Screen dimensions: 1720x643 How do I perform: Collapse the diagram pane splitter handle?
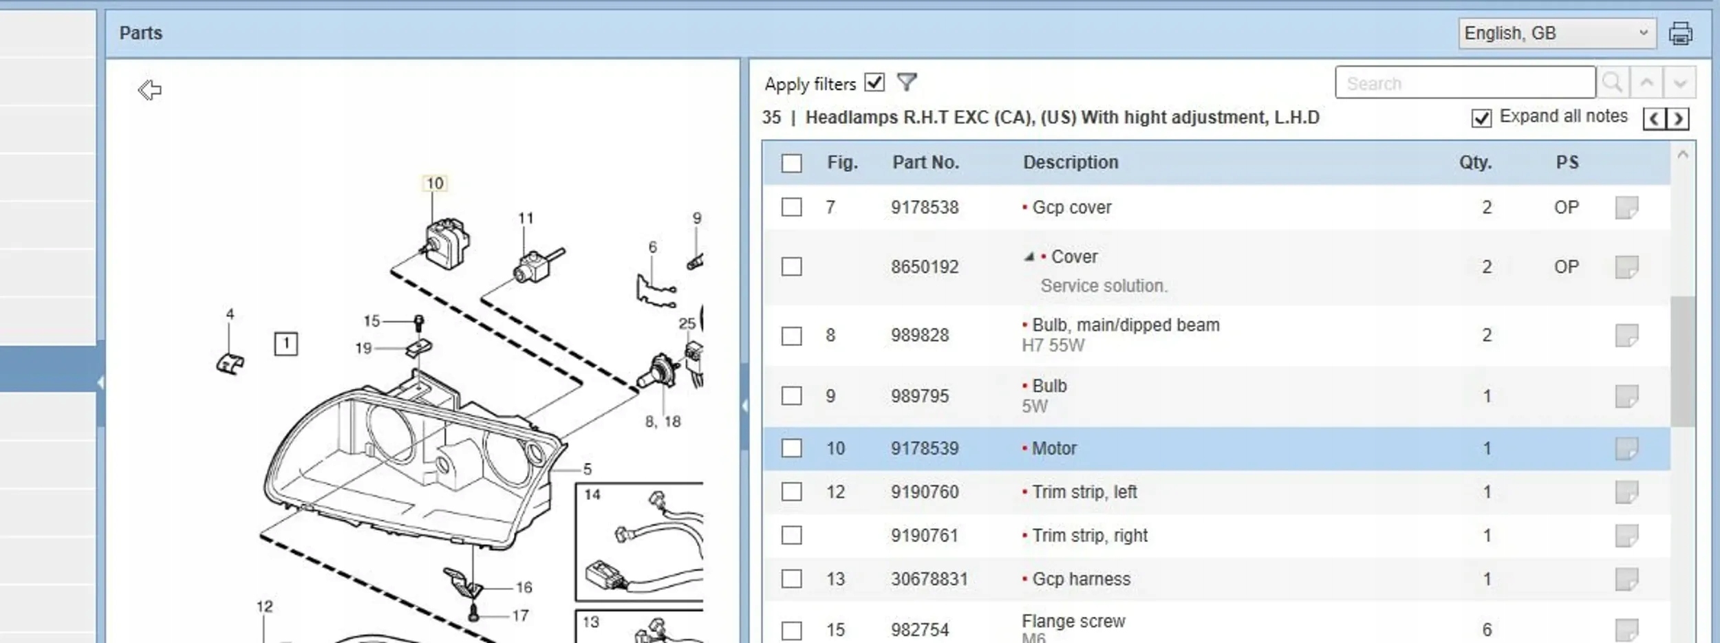[x=744, y=406]
